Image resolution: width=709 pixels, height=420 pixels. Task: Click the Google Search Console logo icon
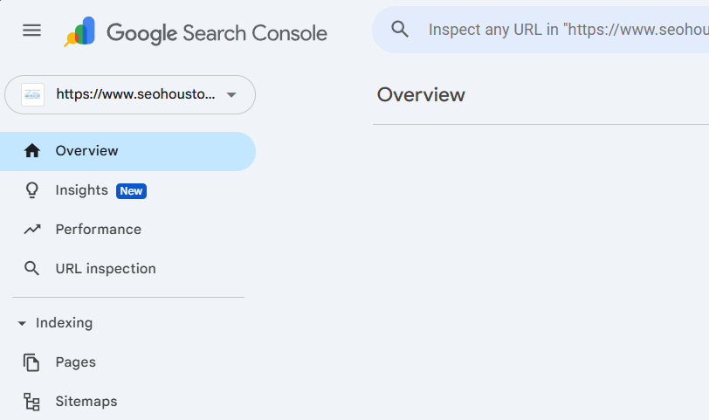[79, 32]
